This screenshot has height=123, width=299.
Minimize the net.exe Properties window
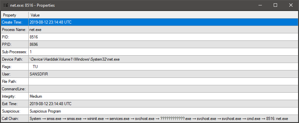click(260, 5)
